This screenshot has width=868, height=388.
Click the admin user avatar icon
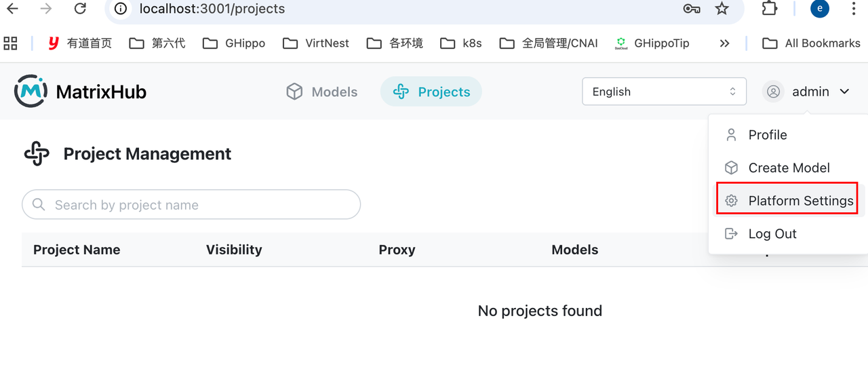coord(773,92)
